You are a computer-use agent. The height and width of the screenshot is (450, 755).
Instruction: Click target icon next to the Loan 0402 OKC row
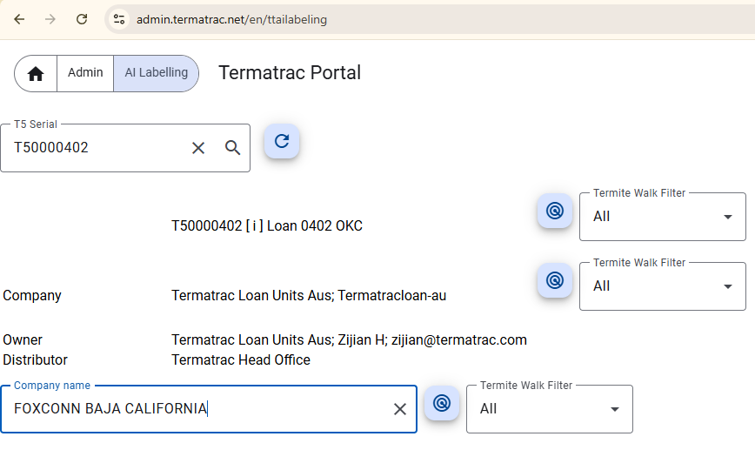555,211
